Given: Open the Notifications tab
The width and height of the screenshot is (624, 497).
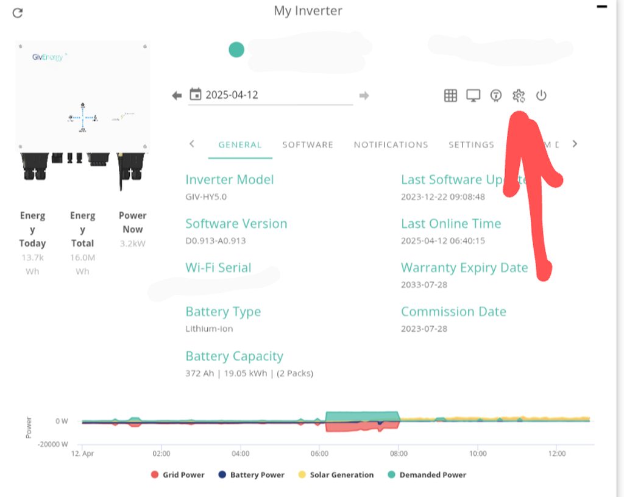Looking at the screenshot, I should coord(391,145).
